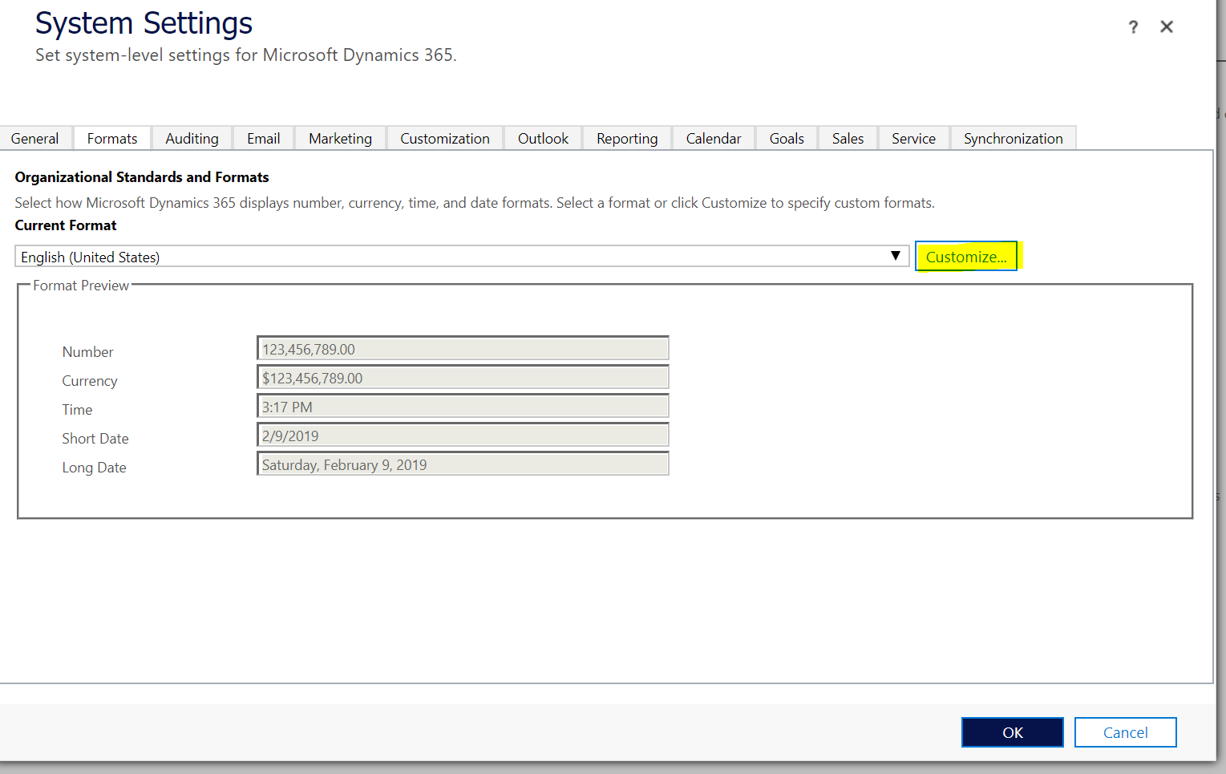Click the Currency format preview field
This screenshot has width=1226, height=774.
pos(463,376)
